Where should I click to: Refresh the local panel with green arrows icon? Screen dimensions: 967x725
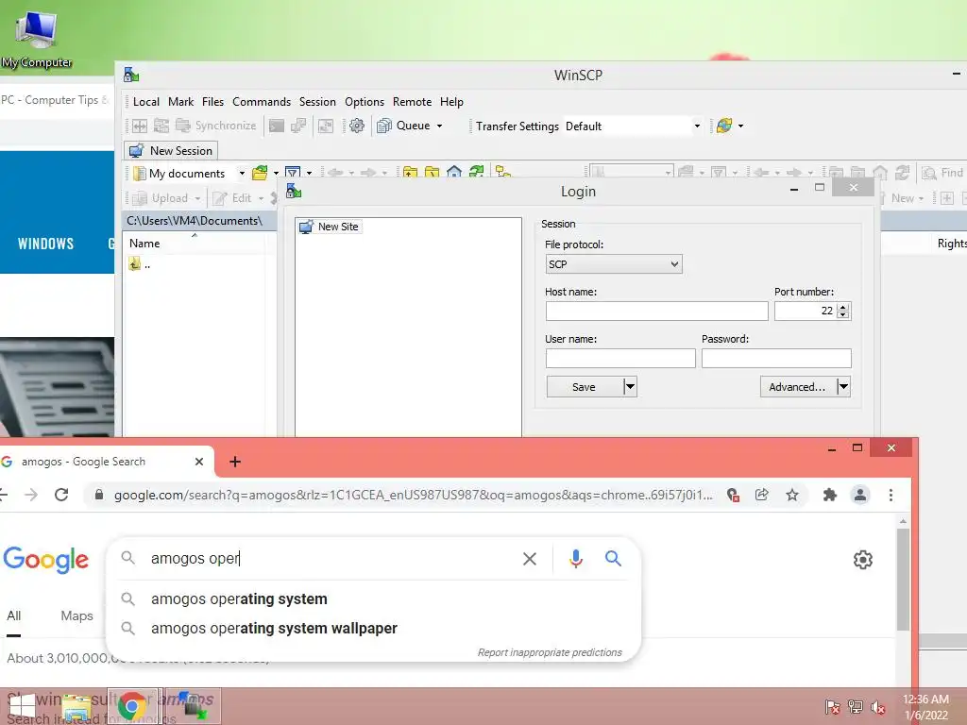(x=476, y=173)
